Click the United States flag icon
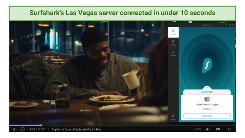Image resolution: width=245 pixels, height=138 pixels. 207,99
